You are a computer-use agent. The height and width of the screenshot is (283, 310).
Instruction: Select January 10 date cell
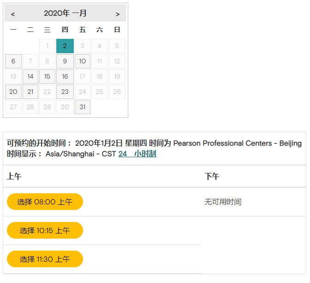tap(82, 61)
